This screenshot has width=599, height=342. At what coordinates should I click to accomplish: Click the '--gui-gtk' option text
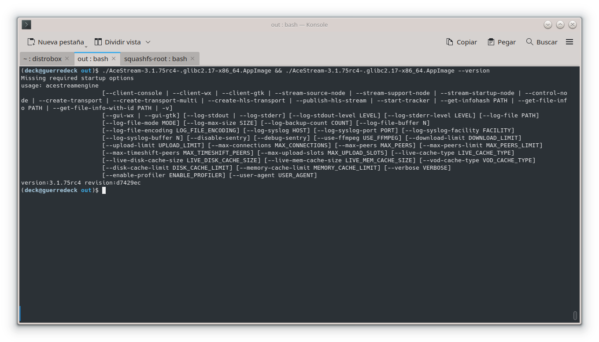coord(160,116)
